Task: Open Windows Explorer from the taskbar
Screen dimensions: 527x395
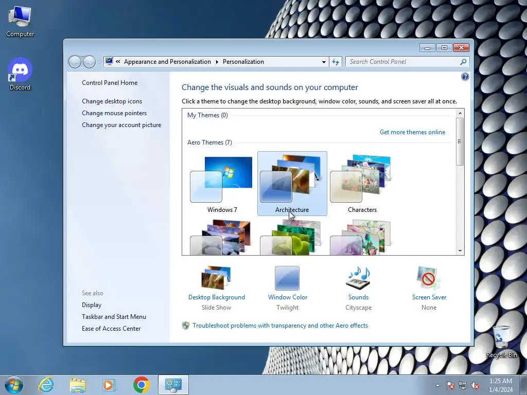Action: pyautogui.click(x=78, y=385)
